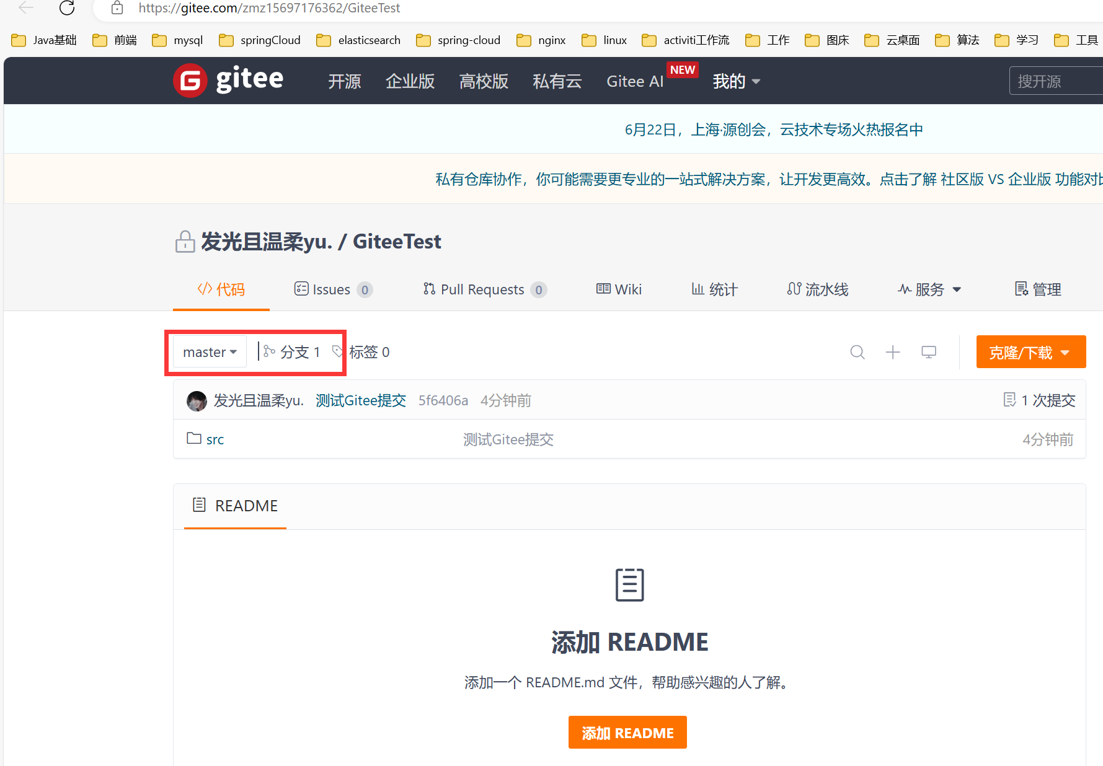Click the site lock icon in the address bar
The width and height of the screenshot is (1103, 766).
(x=117, y=8)
